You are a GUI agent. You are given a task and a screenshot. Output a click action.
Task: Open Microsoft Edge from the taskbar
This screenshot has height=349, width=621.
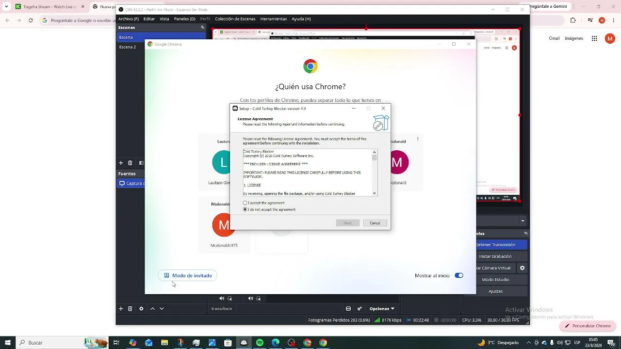click(276, 343)
